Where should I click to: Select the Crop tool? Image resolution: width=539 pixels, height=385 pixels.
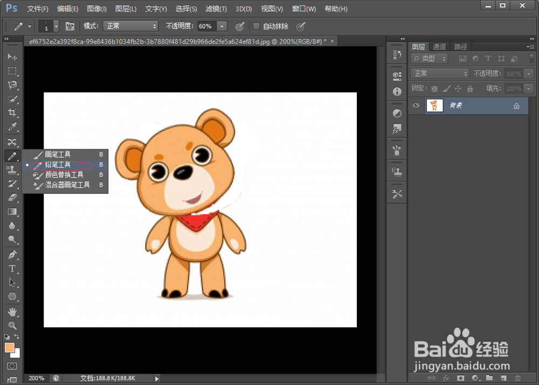tap(12, 113)
